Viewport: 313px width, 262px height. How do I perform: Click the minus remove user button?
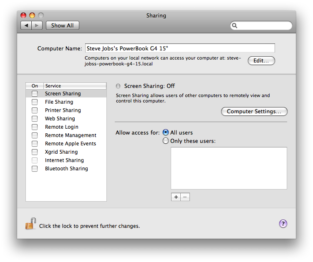point(185,197)
